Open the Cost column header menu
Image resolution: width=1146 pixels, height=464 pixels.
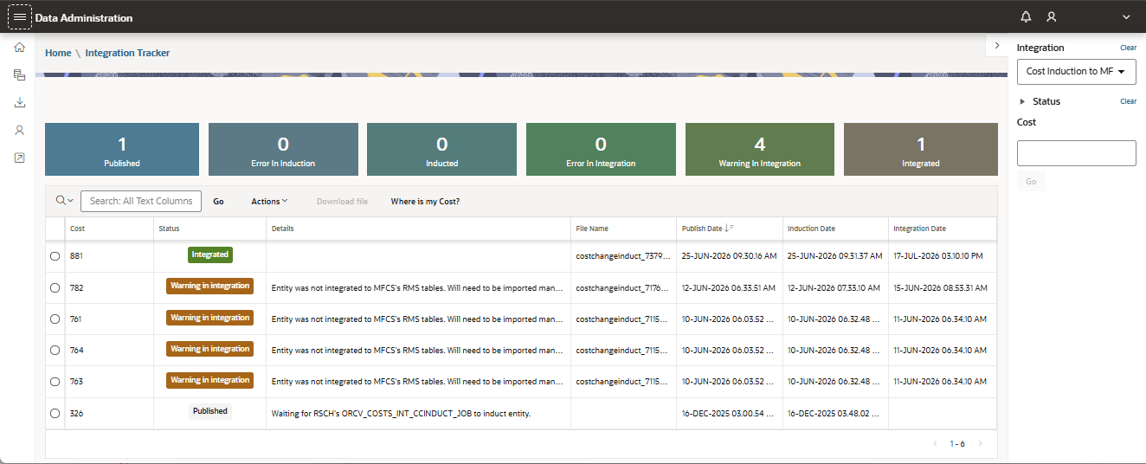click(109, 229)
